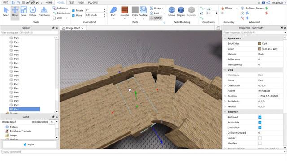Switch to the TEST ribbon tab
This screenshot has width=287, height=161.
point(71,3)
